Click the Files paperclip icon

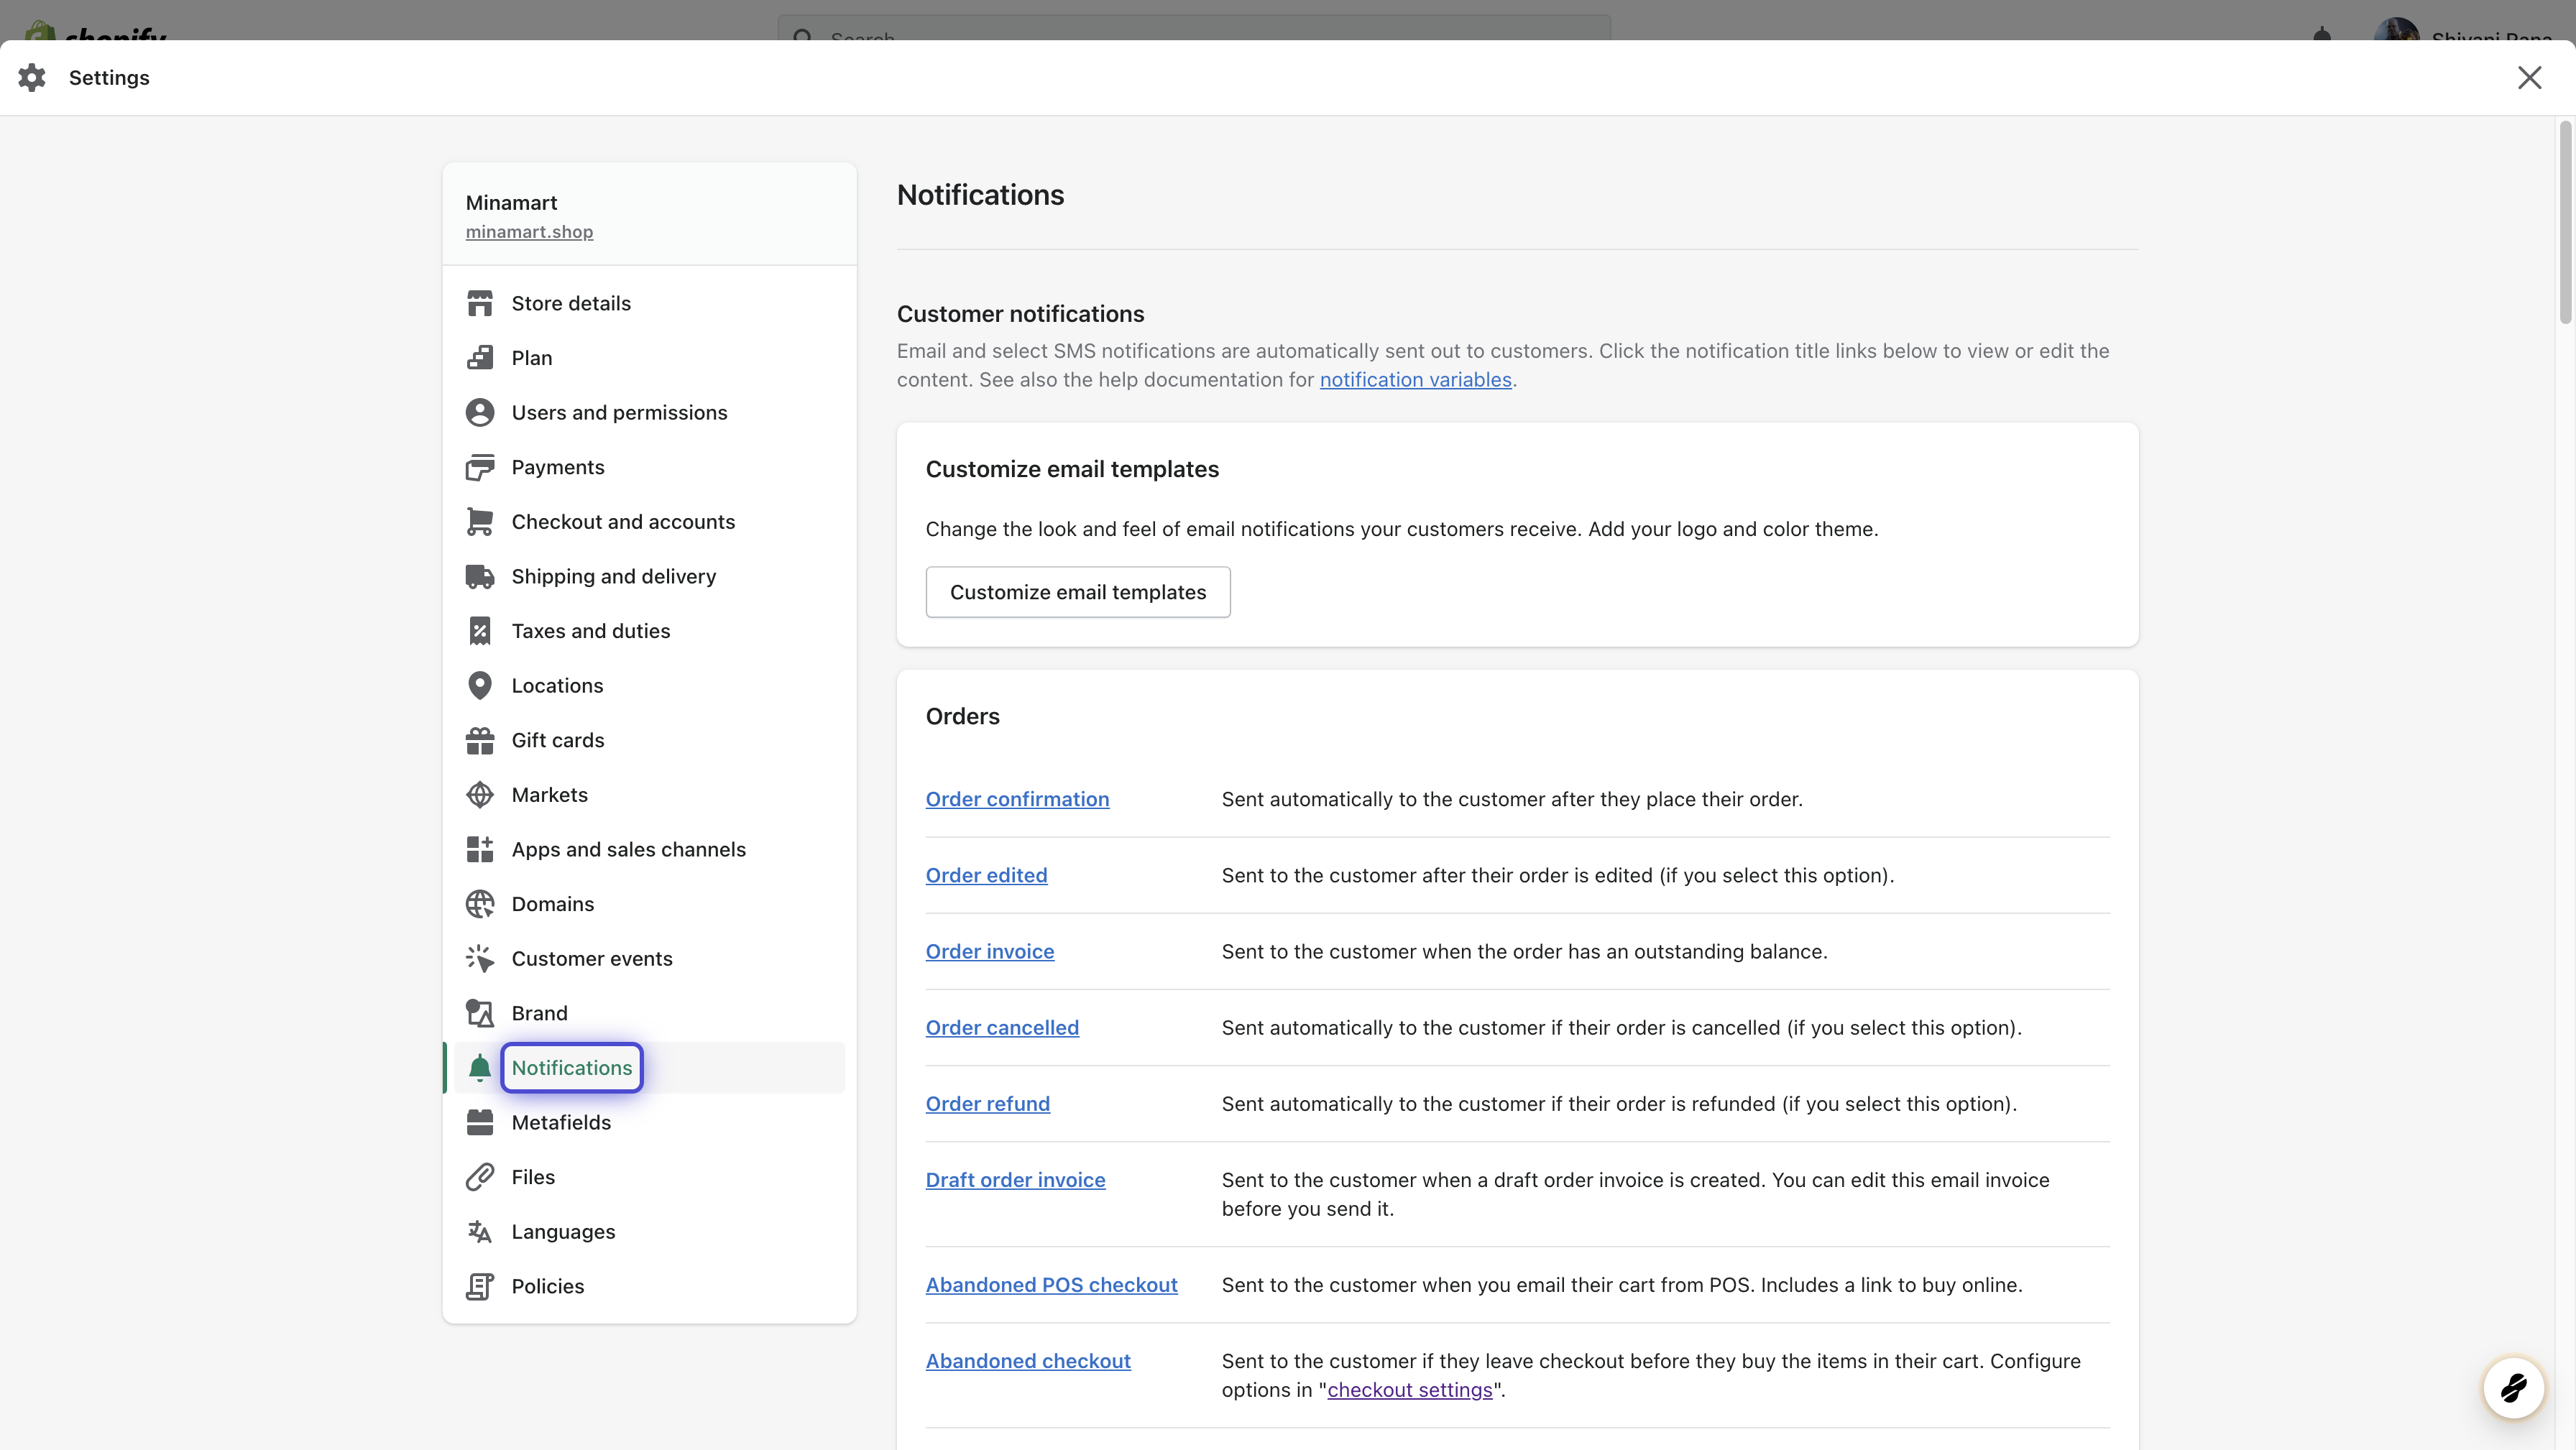coord(480,1177)
